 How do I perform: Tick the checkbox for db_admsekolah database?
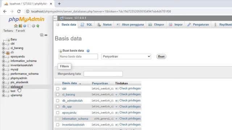(x=58, y=101)
